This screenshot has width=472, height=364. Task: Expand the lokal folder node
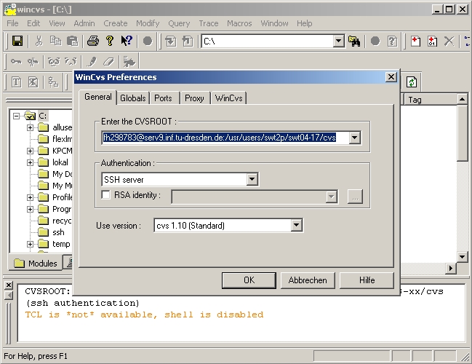tap(30, 162)
